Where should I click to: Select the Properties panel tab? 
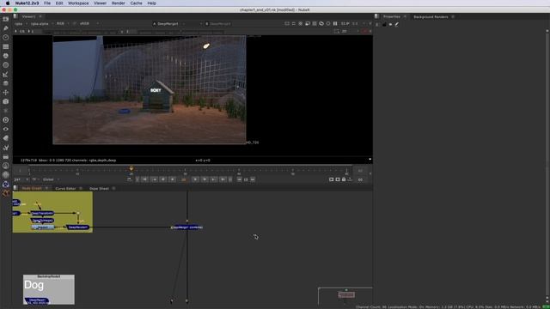[392, 17]
